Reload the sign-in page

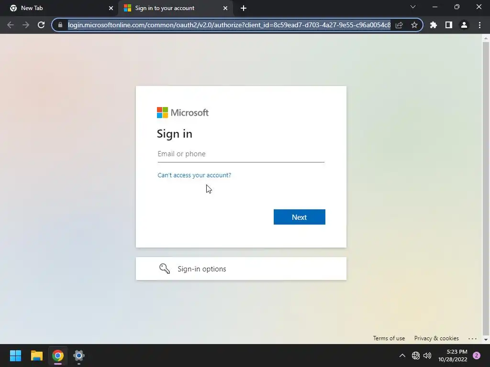(x=41, y=25)
